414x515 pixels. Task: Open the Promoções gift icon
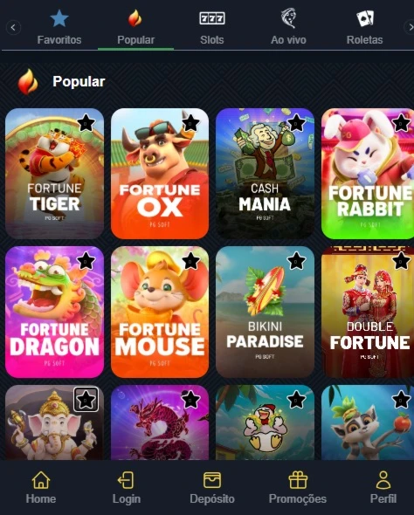coord(298,480)
